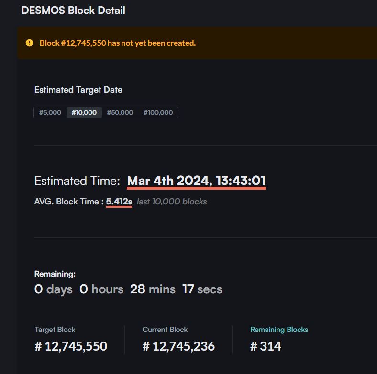Viewport: 377px width, 374px height.
Task: Click the Target Block label
Action: click(x=55, y=330)
